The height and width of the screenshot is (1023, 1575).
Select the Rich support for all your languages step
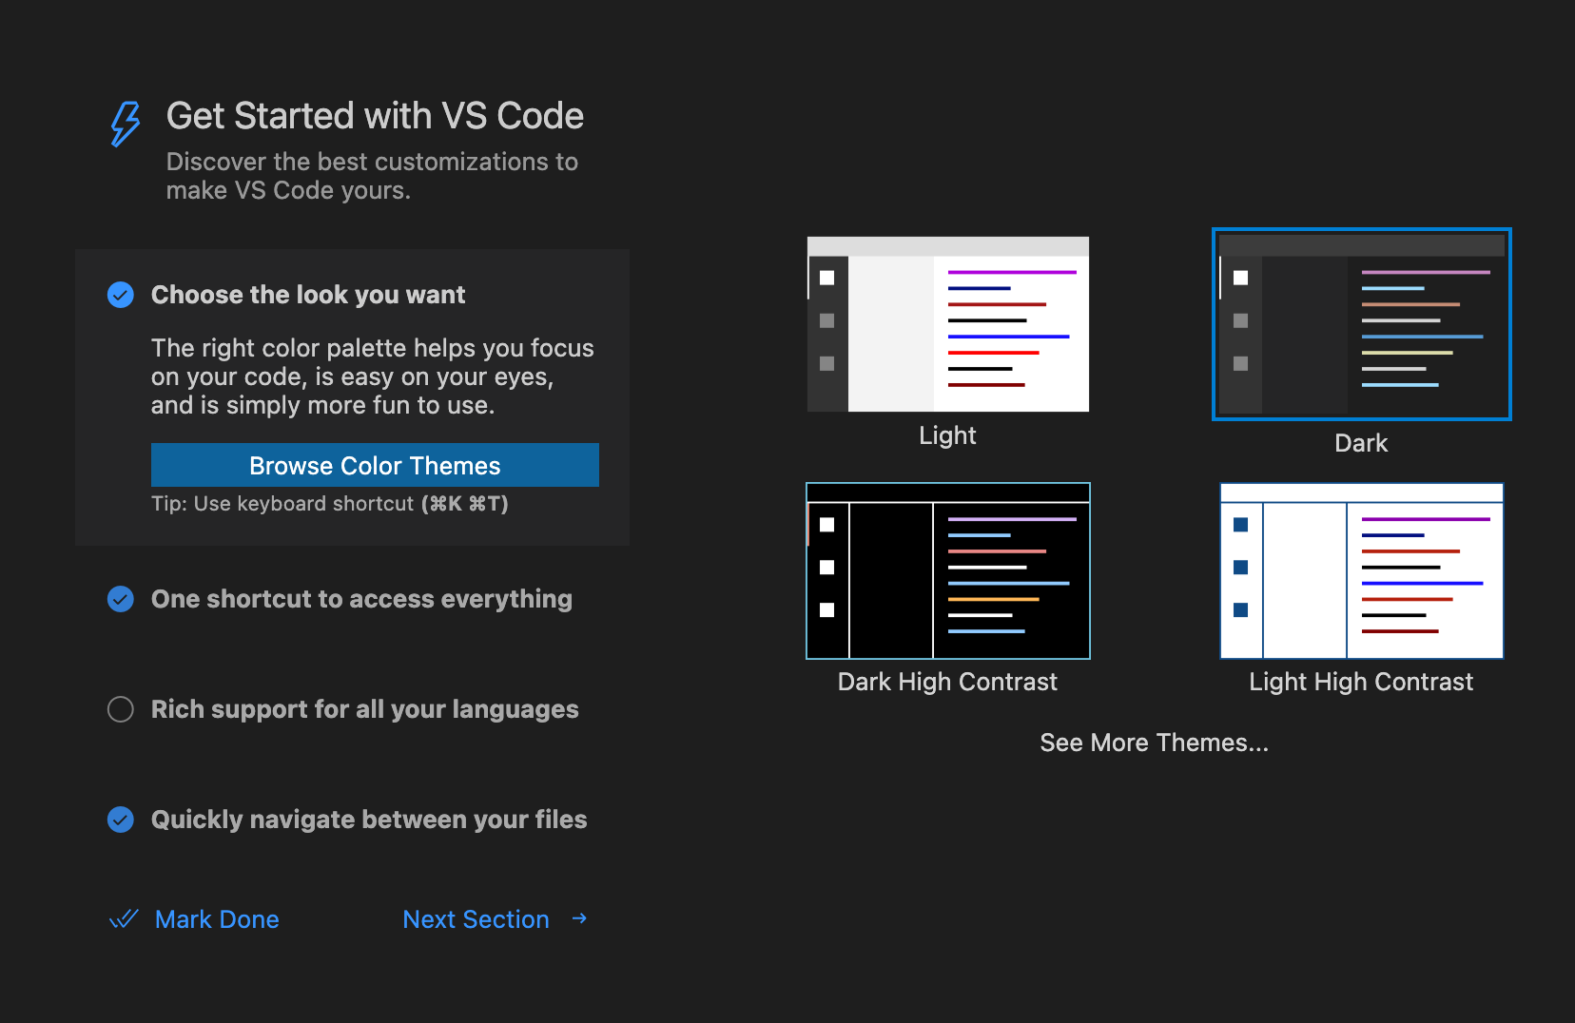(x=364, y=709)
